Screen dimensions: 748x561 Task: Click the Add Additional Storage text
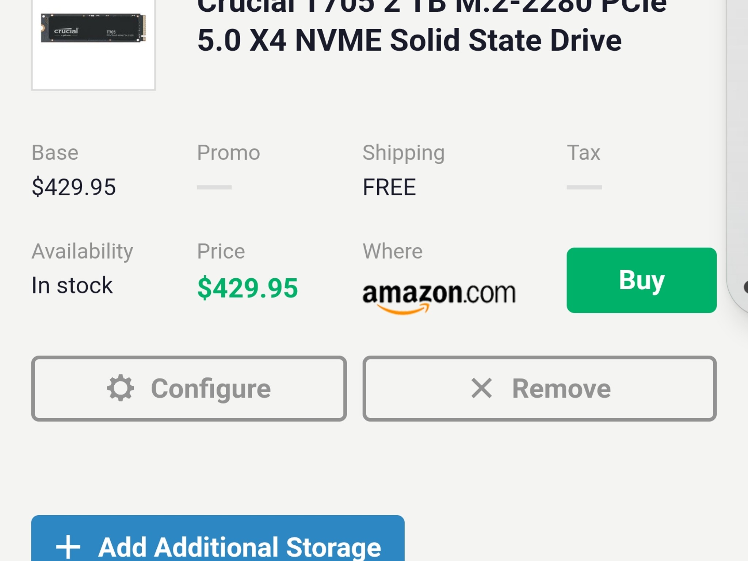tap(240, 547)
